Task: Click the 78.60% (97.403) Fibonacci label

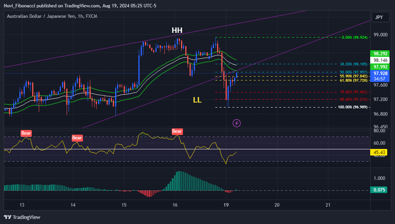Action: [x=354, y=92]
